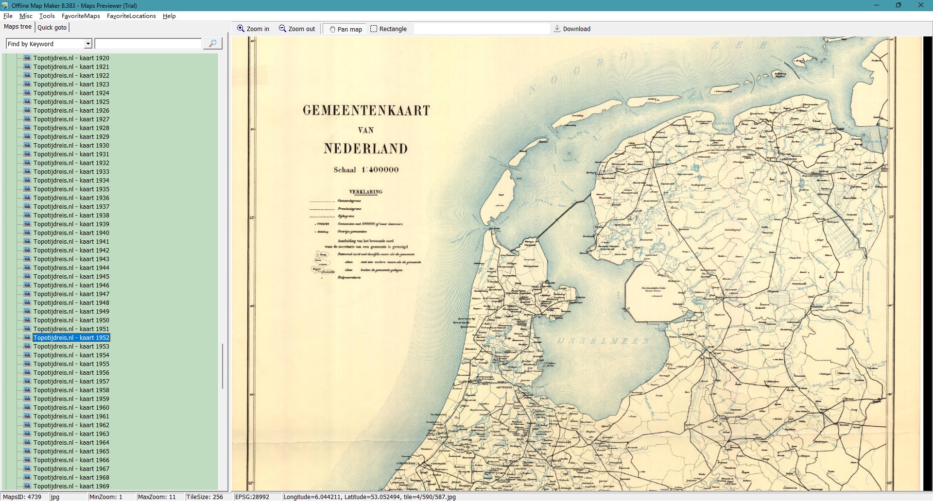
Task: Click the Zoom in magnifier icon
Action: (241, 29)
